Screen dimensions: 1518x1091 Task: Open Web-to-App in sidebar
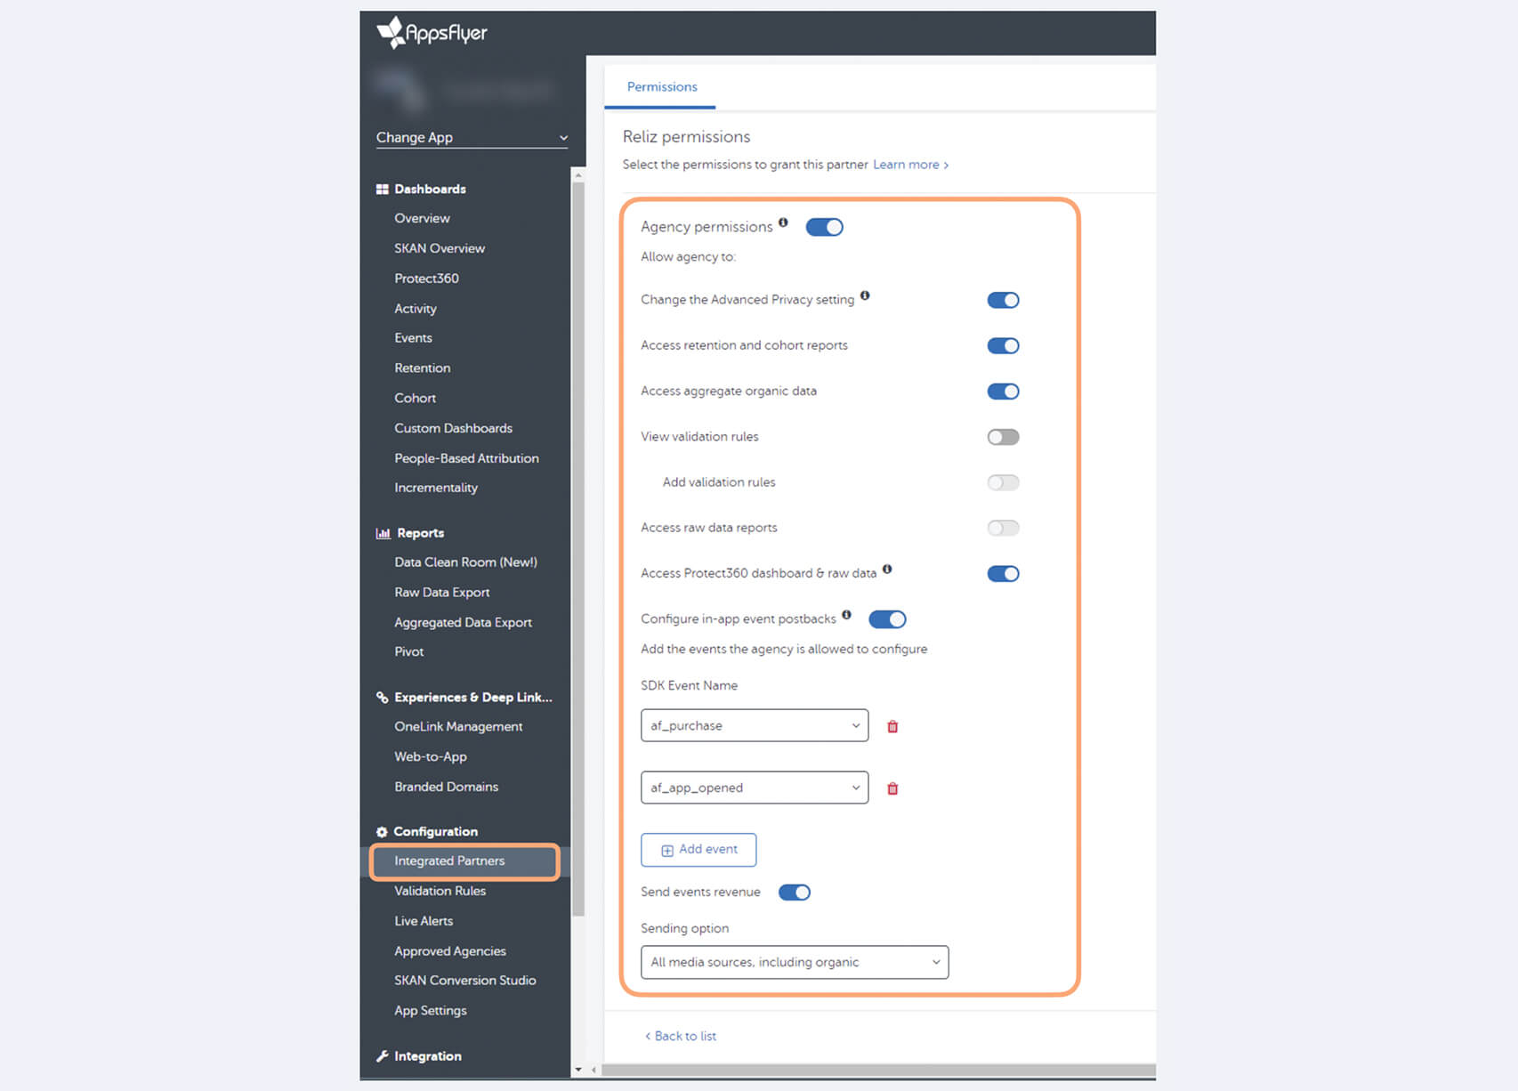pos(430,757)
